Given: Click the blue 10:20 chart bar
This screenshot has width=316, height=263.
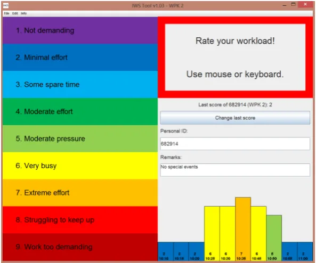Looking at the screenshot, I should [197, 251].
